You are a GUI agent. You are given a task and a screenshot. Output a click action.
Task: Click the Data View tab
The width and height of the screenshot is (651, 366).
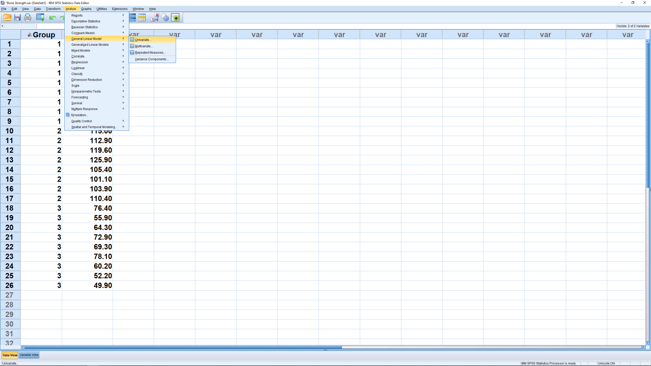[x=10, y=355]
